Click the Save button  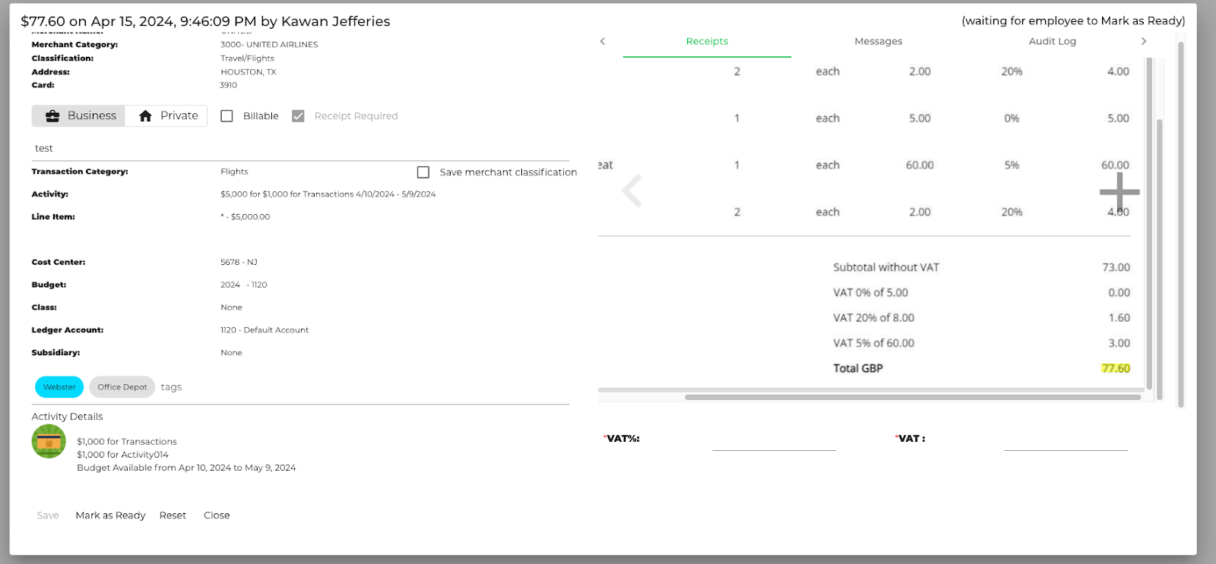tap(48, 515)
